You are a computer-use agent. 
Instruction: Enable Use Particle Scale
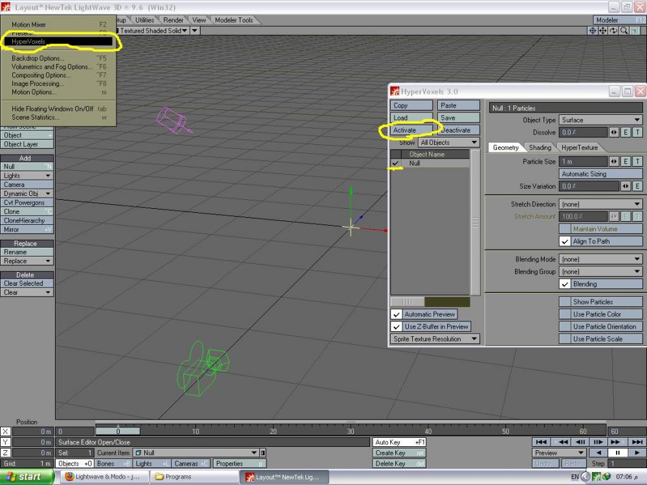[x=601, y=339]
